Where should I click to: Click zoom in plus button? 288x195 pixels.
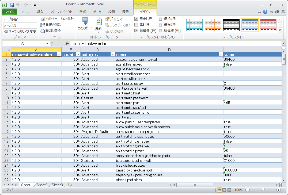click(x=278, y=190)
